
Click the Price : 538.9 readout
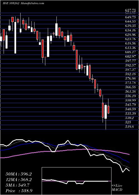tap(19, 191)
